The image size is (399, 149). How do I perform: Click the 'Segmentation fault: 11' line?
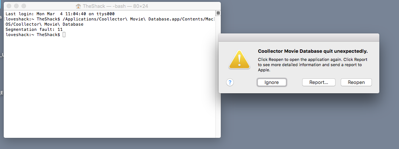point(34,30)
